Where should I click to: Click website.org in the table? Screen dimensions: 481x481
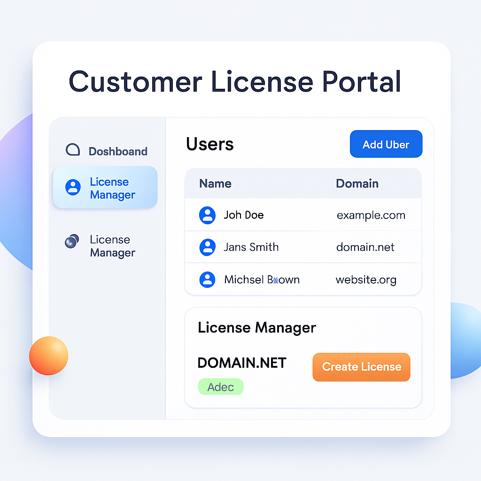click(366, 279)
